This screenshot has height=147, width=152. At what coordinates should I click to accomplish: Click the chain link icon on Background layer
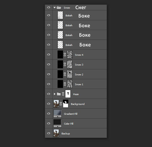61,104
